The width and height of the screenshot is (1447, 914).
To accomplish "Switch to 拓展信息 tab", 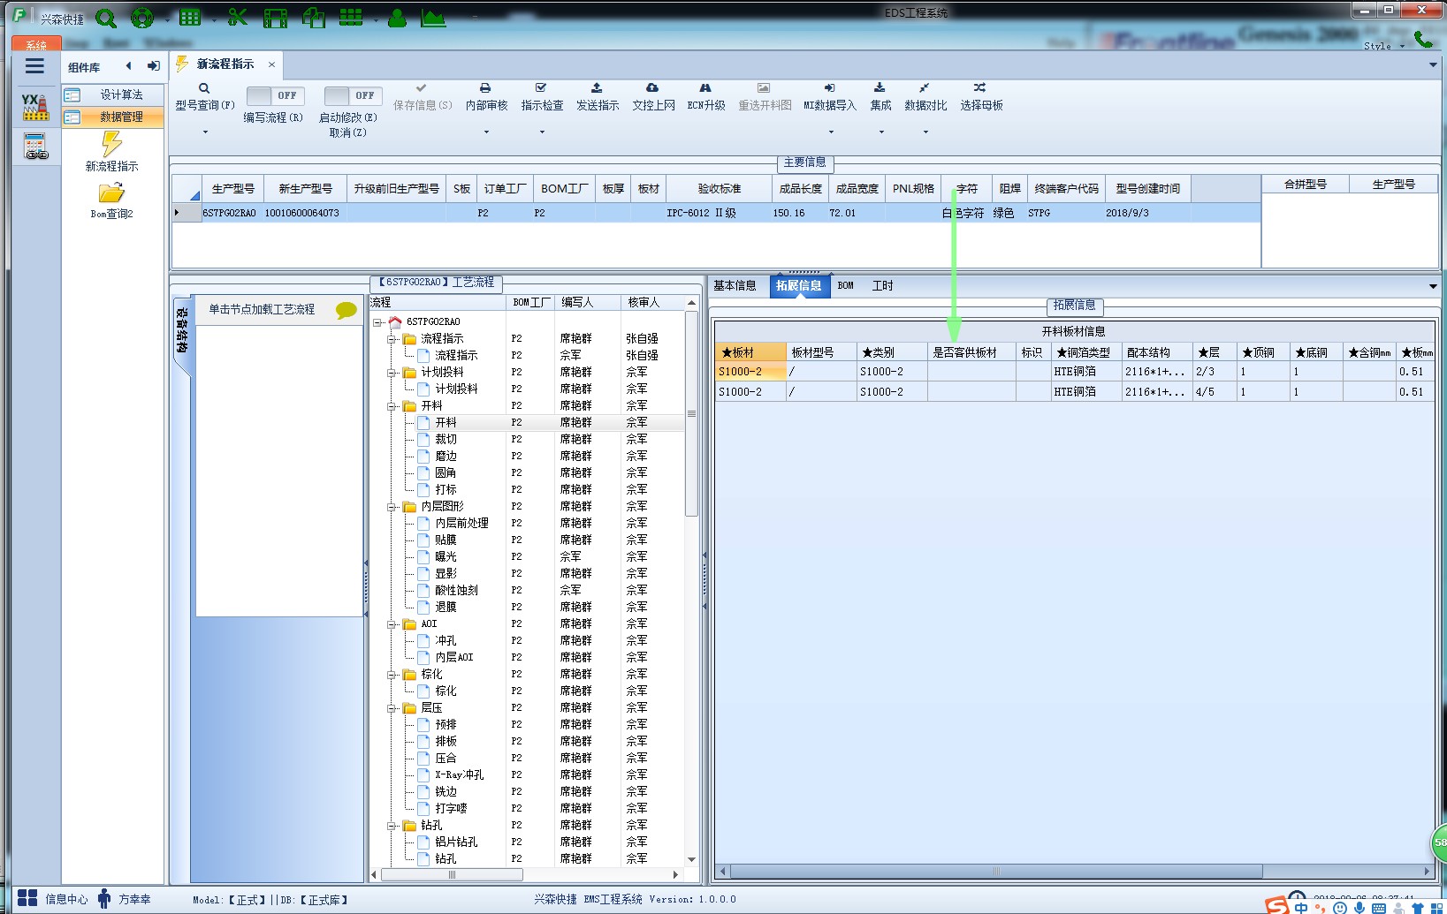I will [799, 286].
